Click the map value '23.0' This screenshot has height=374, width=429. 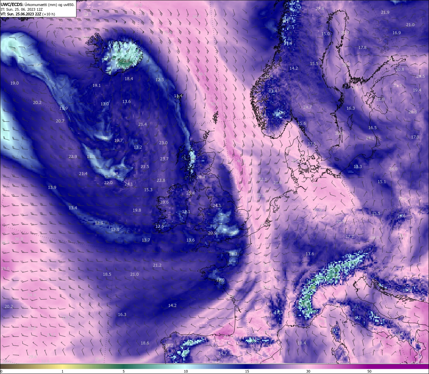(163, 143)
